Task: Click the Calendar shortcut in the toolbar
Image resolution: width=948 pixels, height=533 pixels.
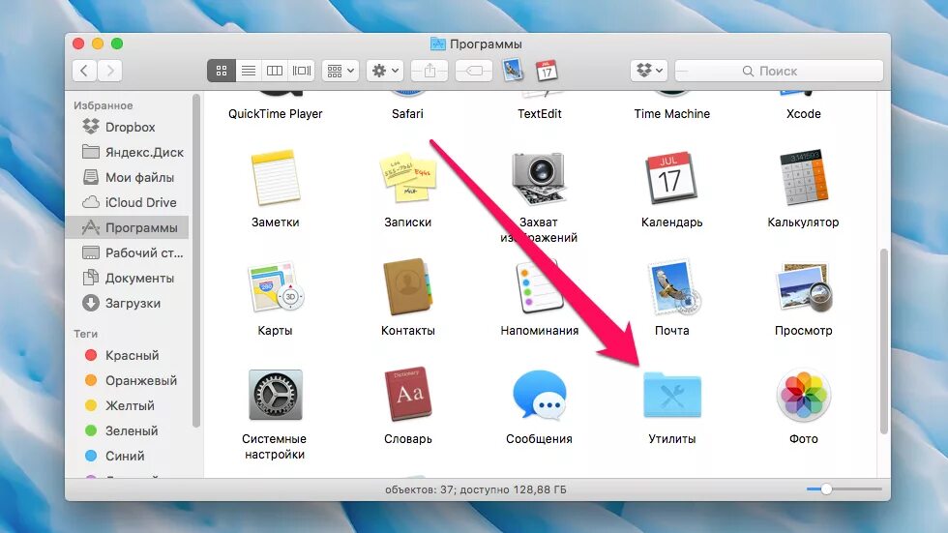Action: (547, 71)
